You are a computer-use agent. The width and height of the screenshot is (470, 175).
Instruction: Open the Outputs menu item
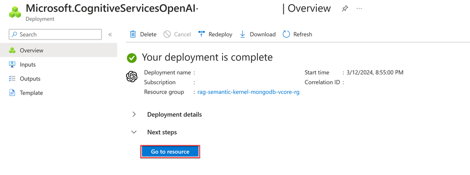tap(58, 79)
